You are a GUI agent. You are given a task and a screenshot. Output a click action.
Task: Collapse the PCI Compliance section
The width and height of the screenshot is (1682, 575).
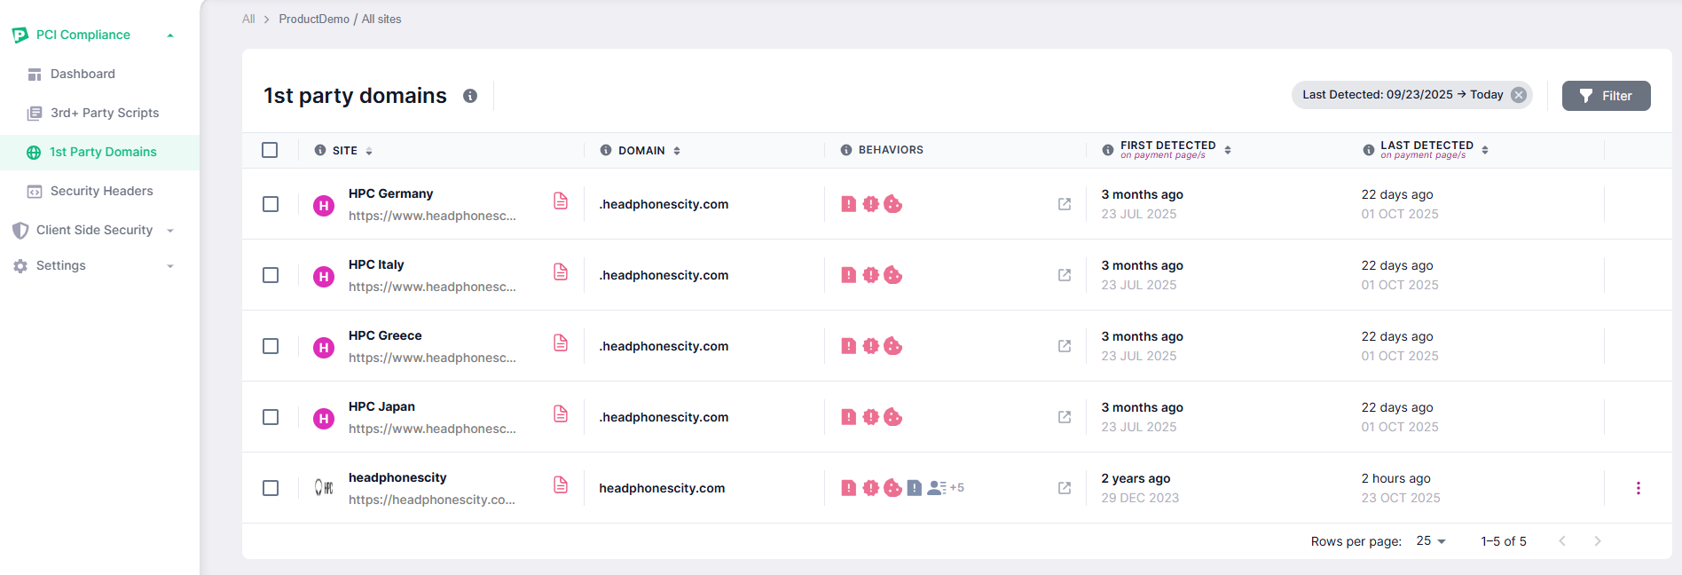pyautogui.click(x=169, y=35)
